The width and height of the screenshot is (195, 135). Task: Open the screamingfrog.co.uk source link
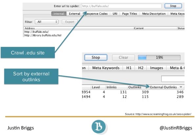[x=163, y=114]
